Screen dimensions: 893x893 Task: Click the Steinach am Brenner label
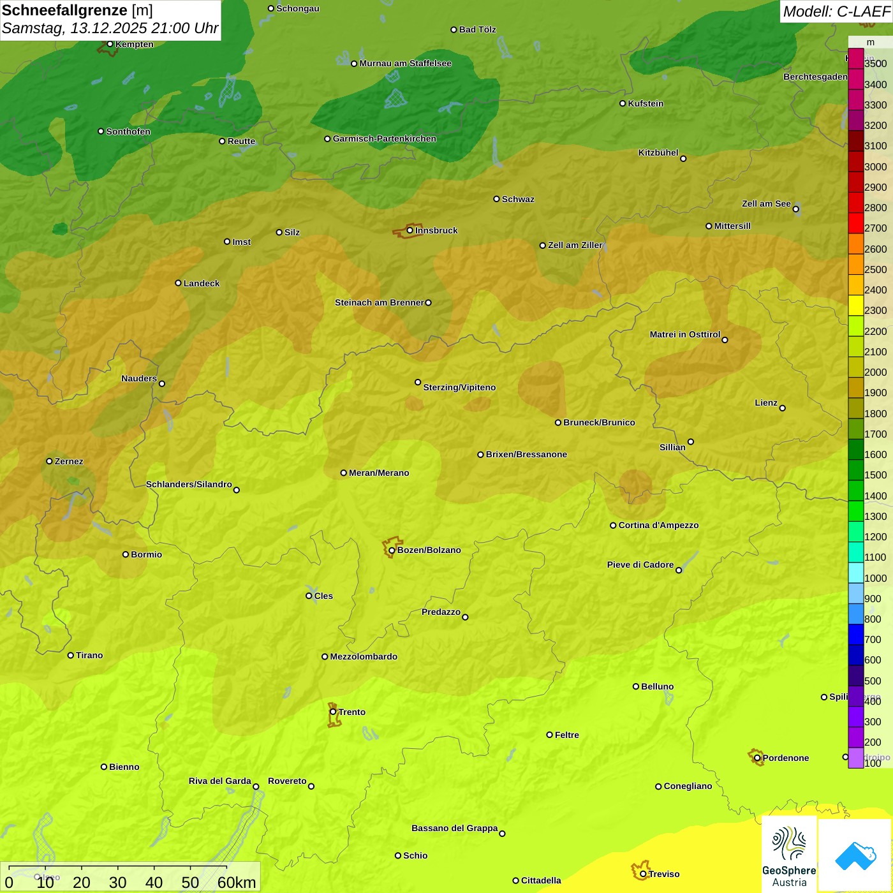point(380,302)
